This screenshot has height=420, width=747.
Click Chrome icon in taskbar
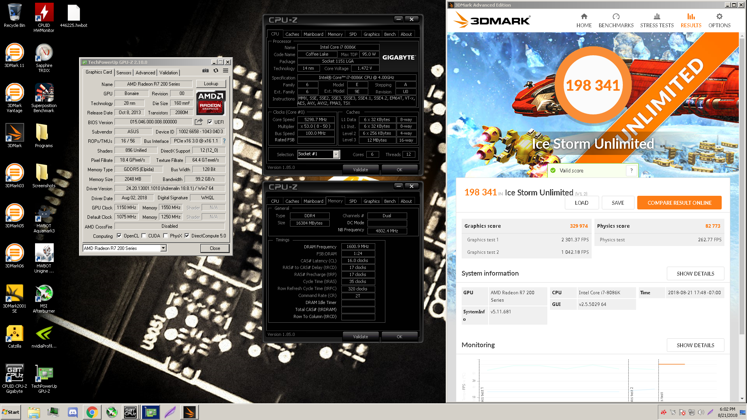tap(92, 412)
